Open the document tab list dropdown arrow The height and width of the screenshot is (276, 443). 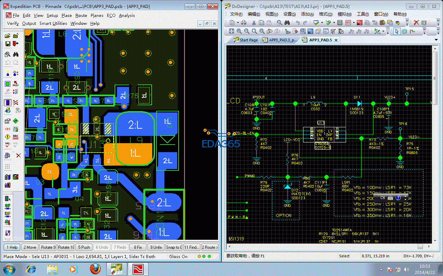tap(436, 40)
